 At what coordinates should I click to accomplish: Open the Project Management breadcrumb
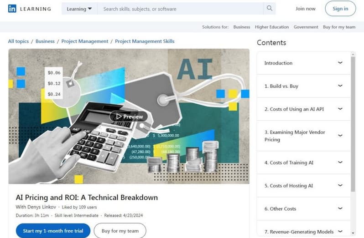pos(85,41)
